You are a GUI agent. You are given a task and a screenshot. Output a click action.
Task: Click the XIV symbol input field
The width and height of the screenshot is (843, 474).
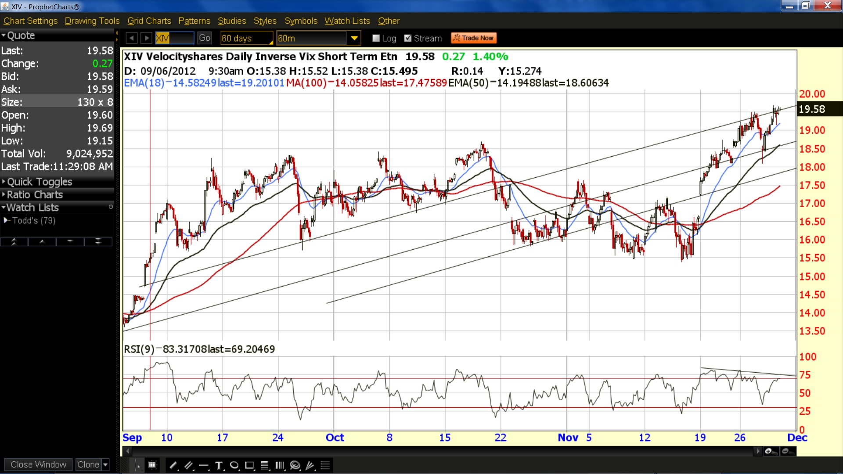coord(175,38)
